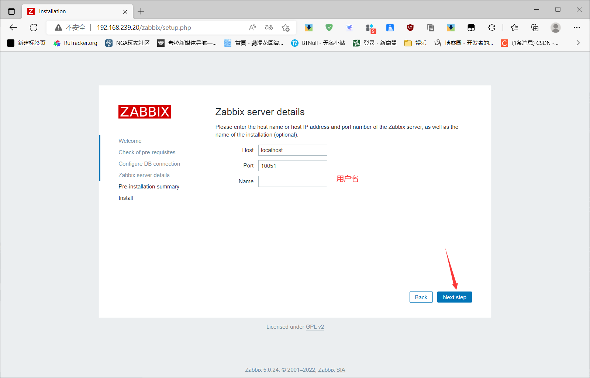Open the favorites list
The width and height of the screenshot is (590, 378).
(x=514, y=28)
